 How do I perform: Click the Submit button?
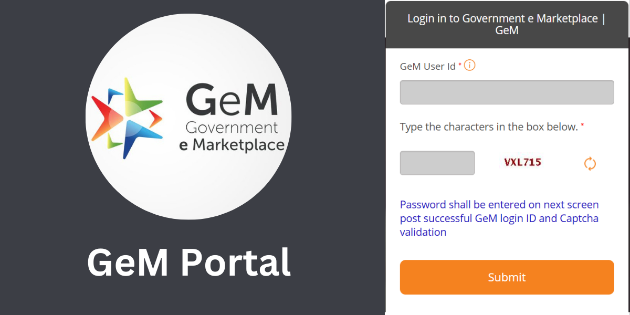tap(507, 277)
